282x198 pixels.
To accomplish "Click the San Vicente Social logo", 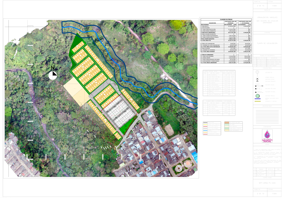I will 267,136.
